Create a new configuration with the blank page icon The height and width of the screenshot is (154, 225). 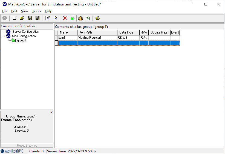click(14, 18)
